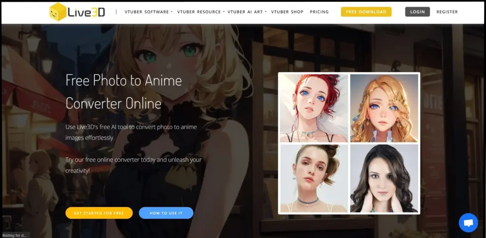Image resolution: width=486 pixels, height=238 pixels.
Task: Click the 'Free Photo to Anime Converter Online' heading
Action: (124, 92)
